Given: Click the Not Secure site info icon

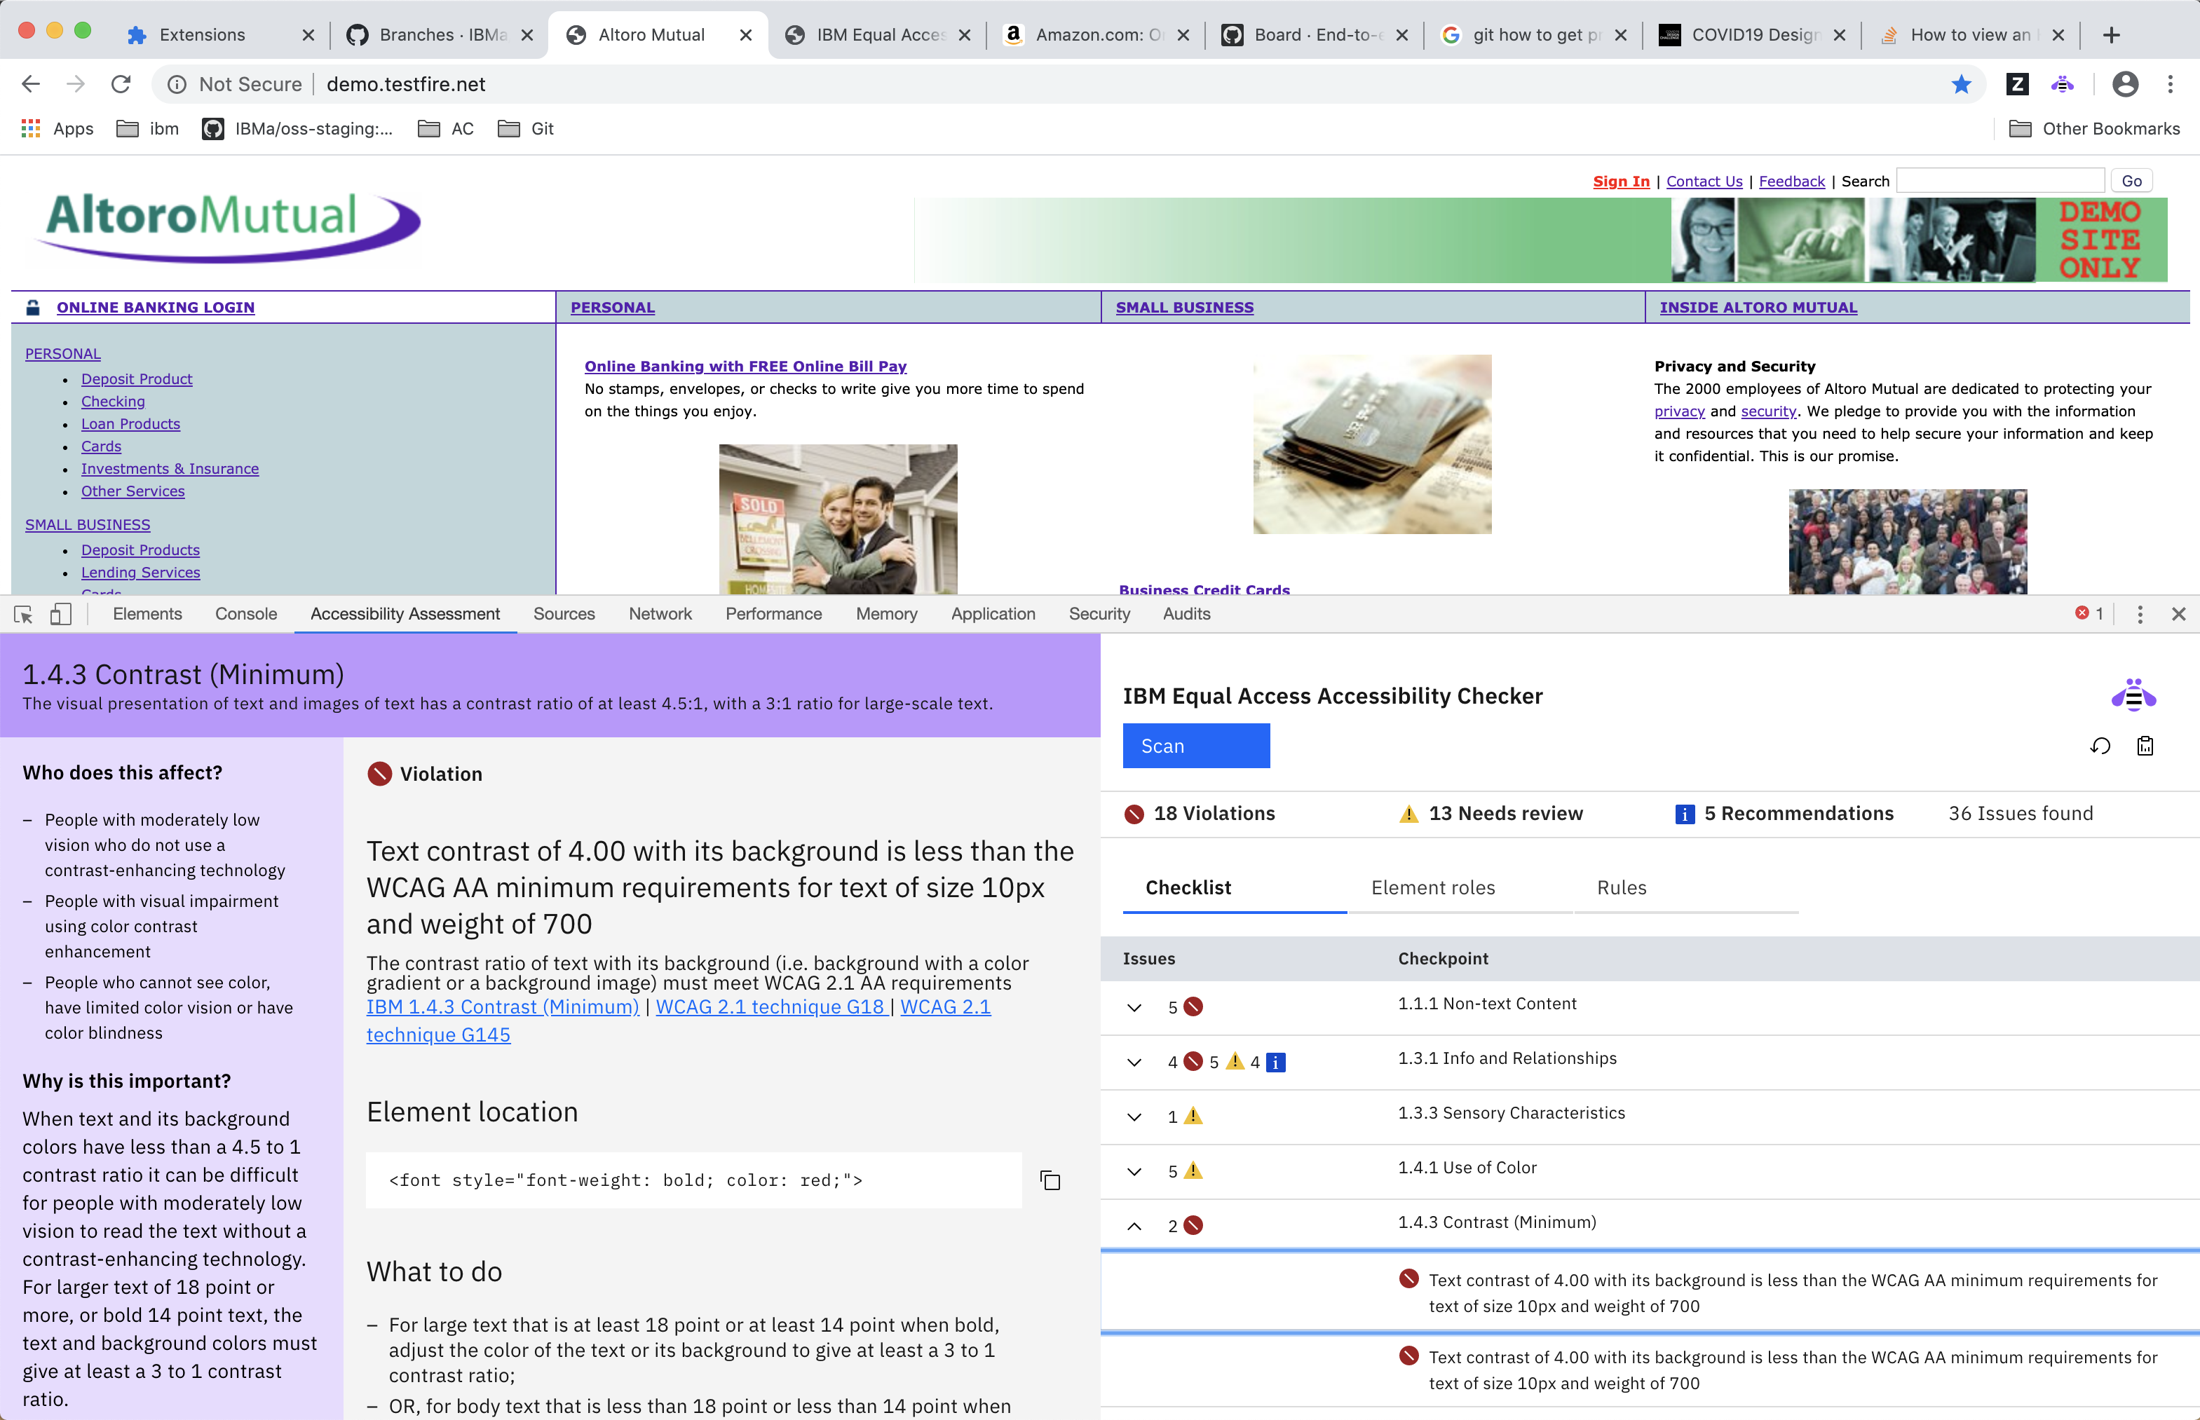Looking at the screenshot, I should click(177, 84).
